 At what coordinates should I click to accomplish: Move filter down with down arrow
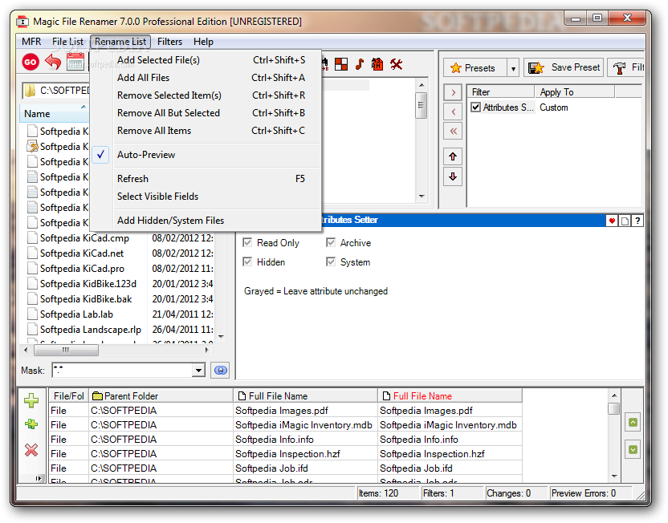point(453,176)
